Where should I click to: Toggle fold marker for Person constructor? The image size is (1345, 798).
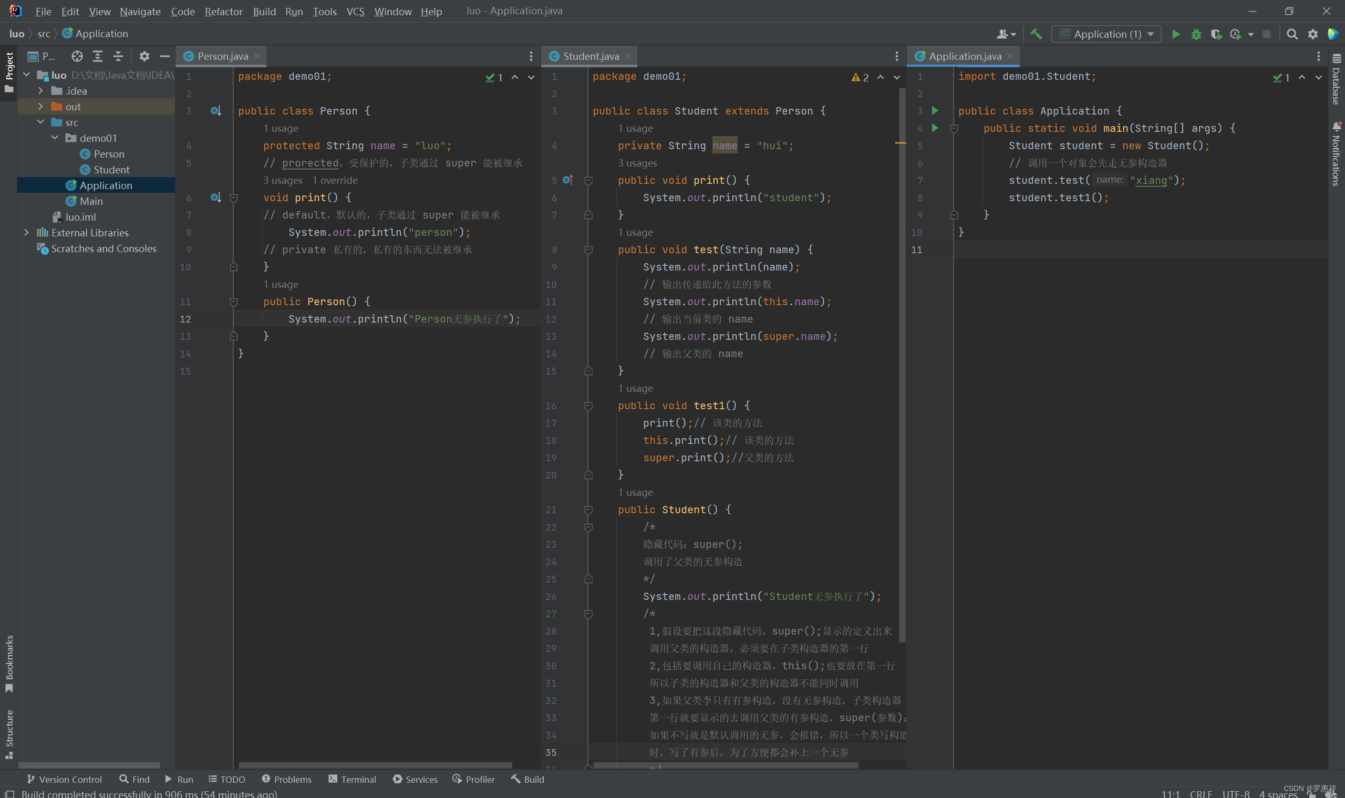234,302
